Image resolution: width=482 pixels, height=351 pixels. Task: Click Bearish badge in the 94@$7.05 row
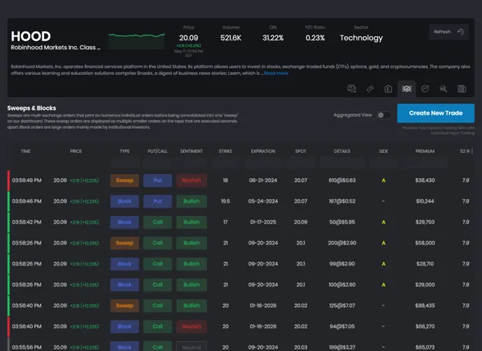click(x=192, y=327)
